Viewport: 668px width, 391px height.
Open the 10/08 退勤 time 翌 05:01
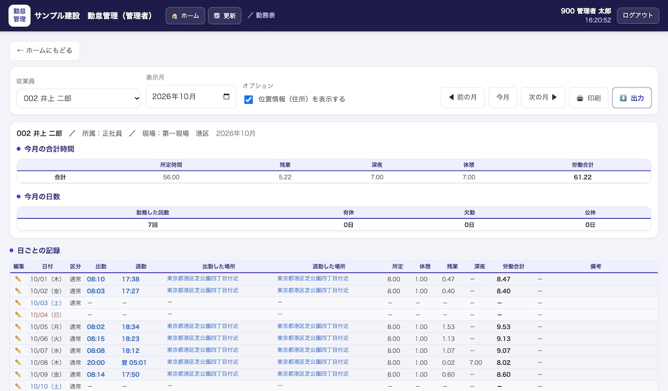(134, 363)
